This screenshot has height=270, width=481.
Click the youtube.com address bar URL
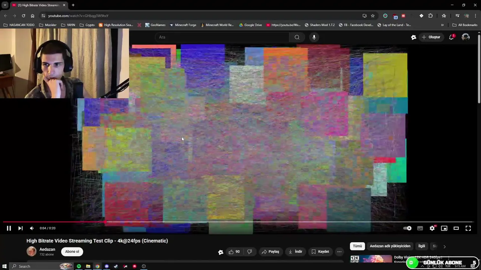pyautogui.click(x=78, y=16)
